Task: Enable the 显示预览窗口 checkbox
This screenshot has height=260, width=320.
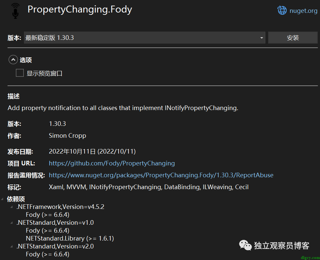Action: point(20,73)
